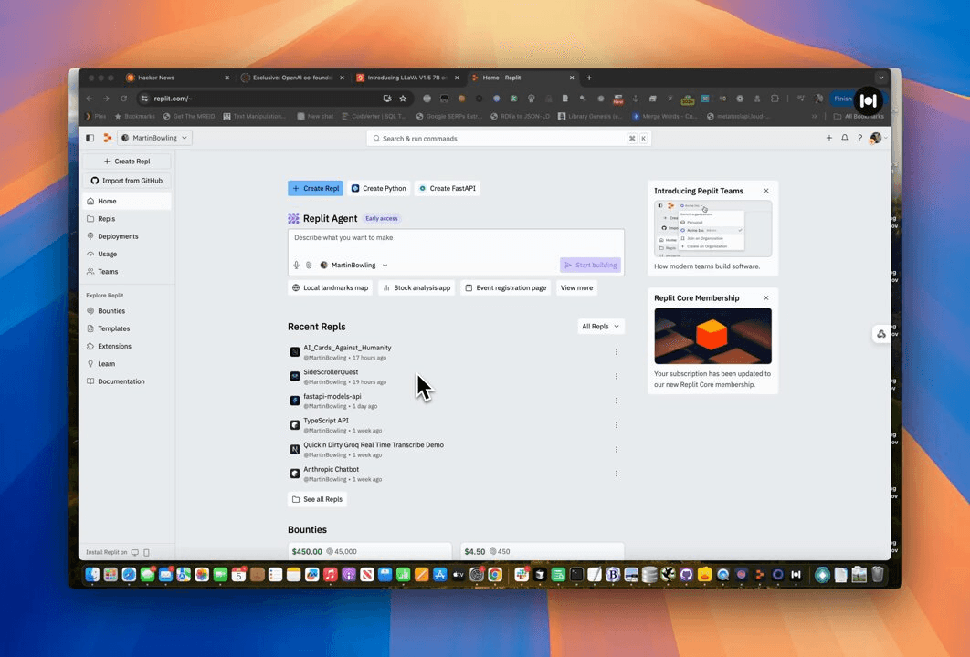The height and width of the screenshot is (657, 970).
Task: Click the Create Python button
Action: point(378,189)
